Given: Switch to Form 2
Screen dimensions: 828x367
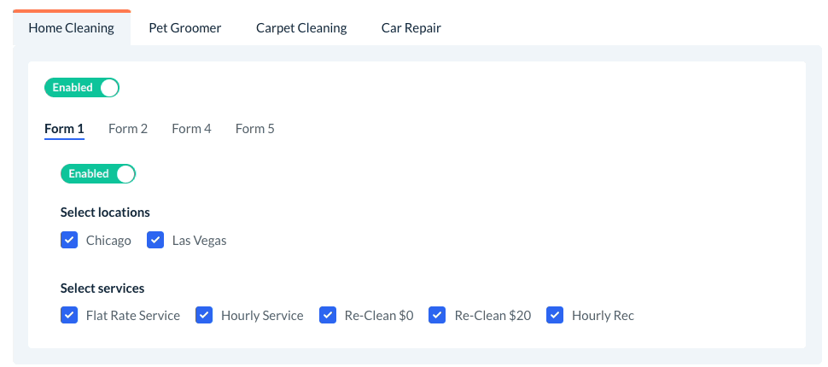Looking at the screenshot, I should pos(128,129).
